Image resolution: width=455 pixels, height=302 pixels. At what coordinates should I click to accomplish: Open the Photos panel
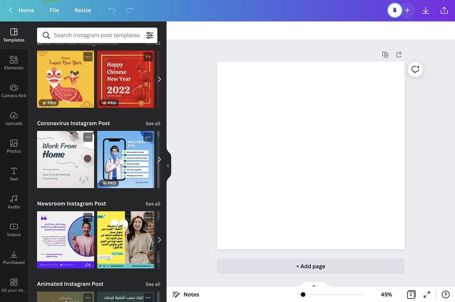14,146
